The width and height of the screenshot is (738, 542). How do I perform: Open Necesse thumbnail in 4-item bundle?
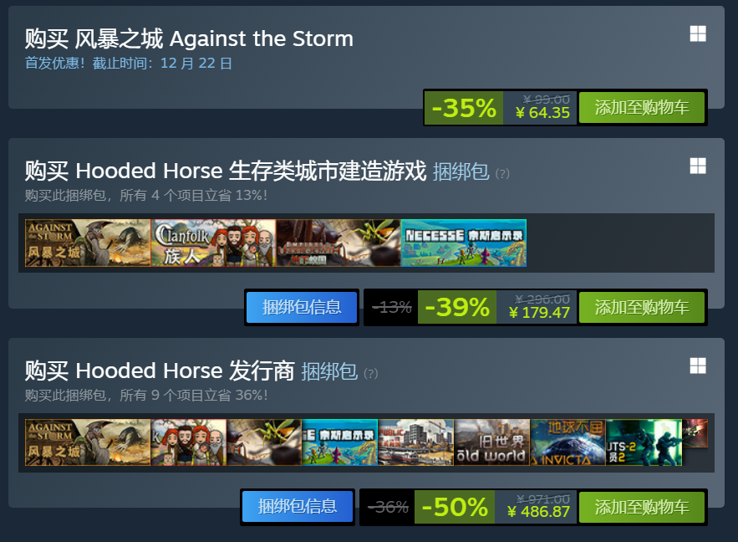[464, 243]
